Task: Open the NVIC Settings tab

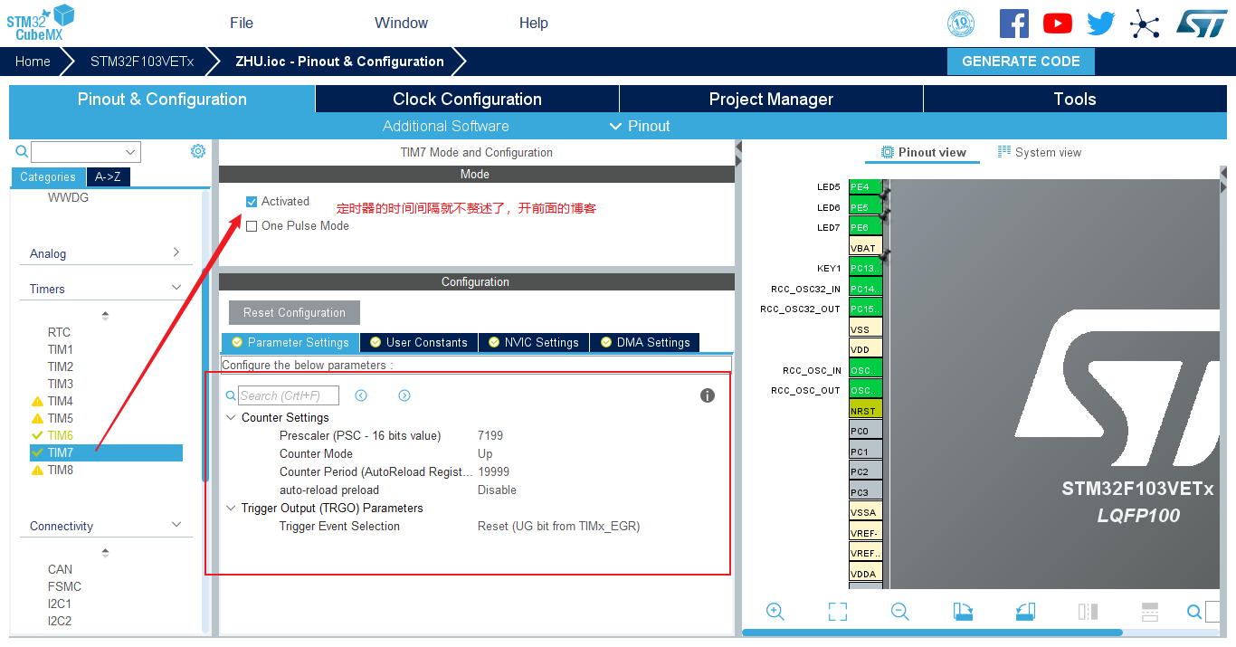Action: point(534,342)
